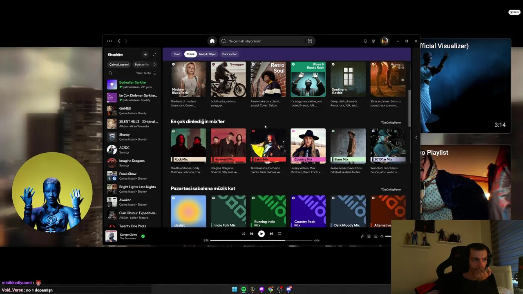523x294 pixels.
Task: Open the three-dots menu in Spotify title bar
Action: point(110,41)
